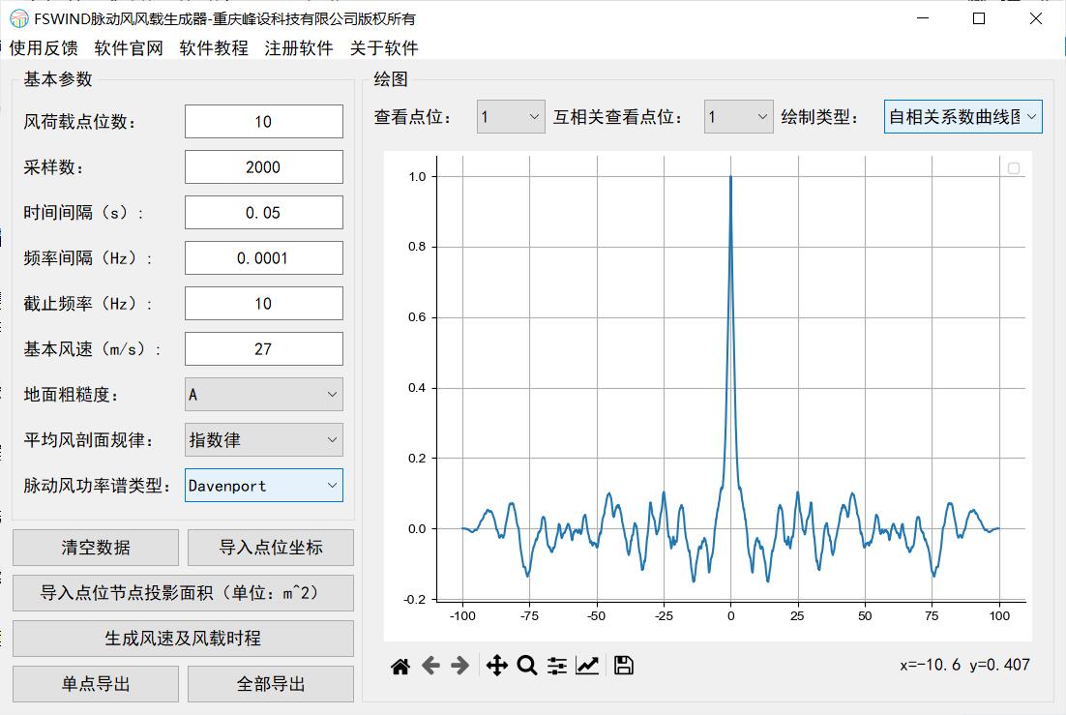Viewport: 1066px width, 715px height.
Task: Click 采样数 field showing 2000
Action: point(264,167)
